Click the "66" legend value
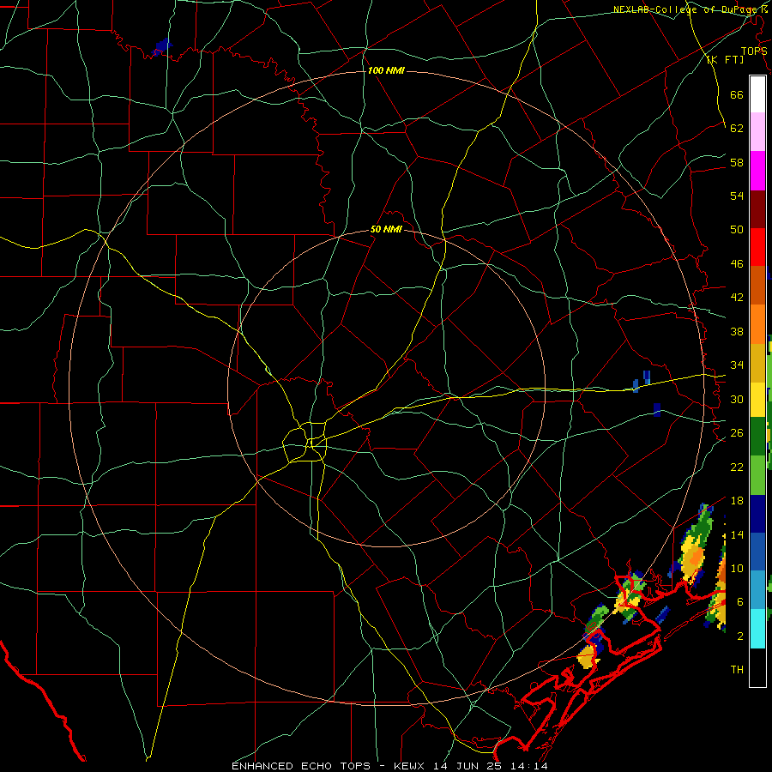Viewport: 772px width, 772px height. pos(737,94)
